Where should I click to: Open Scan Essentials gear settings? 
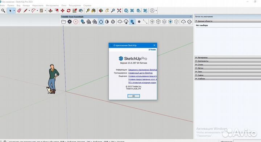pos(70,22)
